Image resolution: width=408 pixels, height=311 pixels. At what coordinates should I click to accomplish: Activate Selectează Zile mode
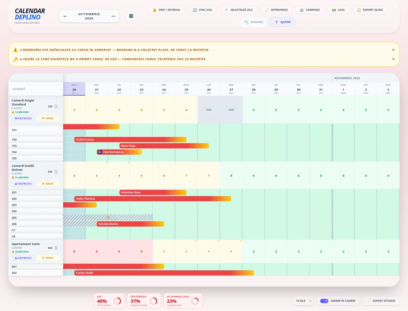coord(239,10)
